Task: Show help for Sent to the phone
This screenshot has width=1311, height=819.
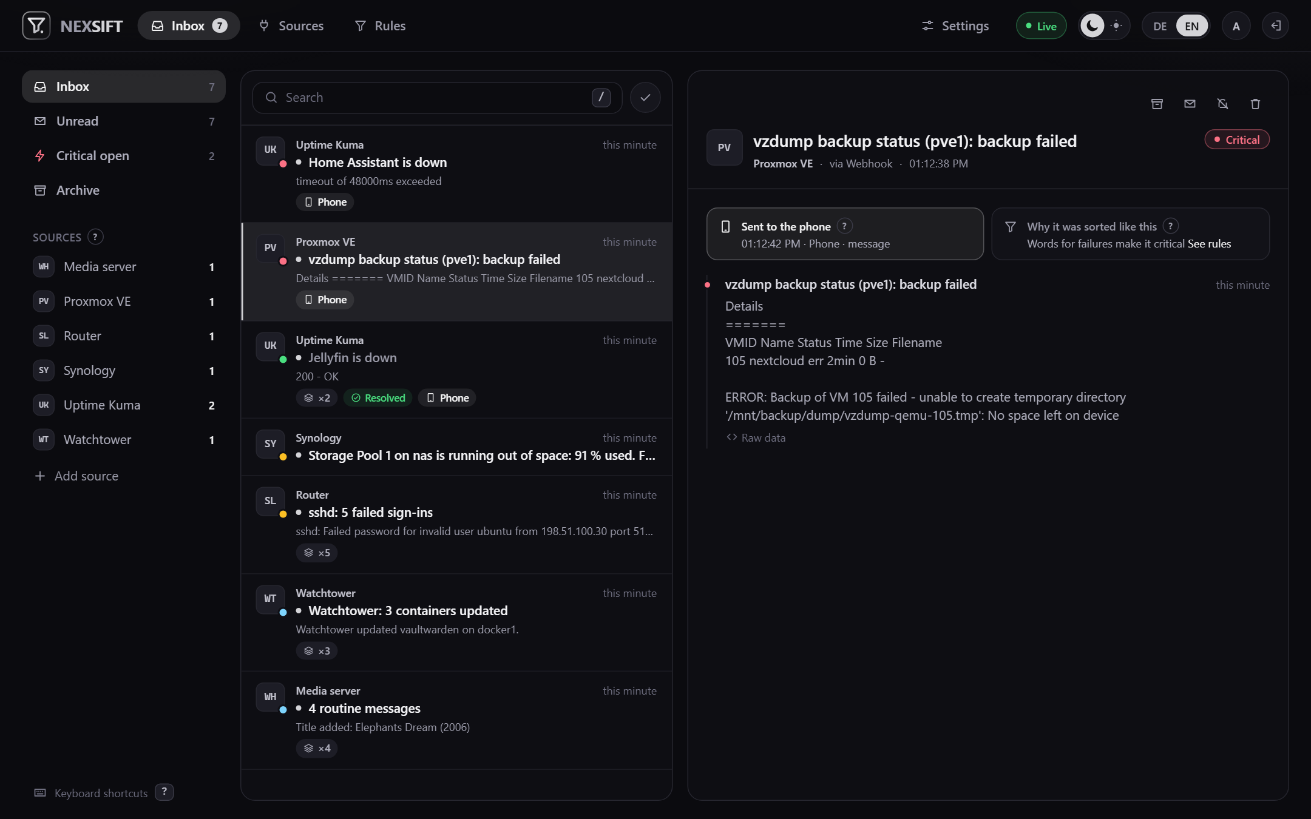Action: pyautogui.click(x=844, y=226)
